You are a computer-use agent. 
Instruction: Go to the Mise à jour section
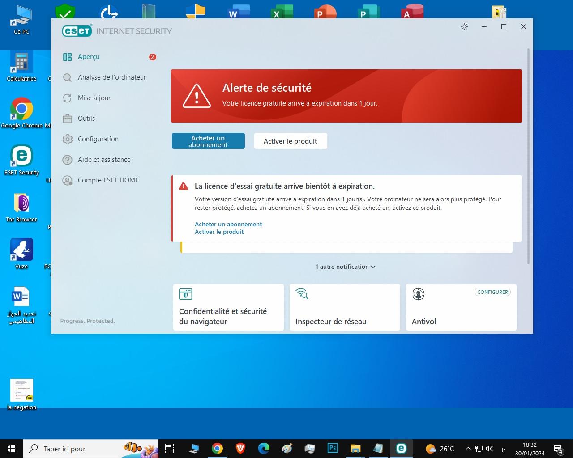pyautogui.click(x=94, y=98)
